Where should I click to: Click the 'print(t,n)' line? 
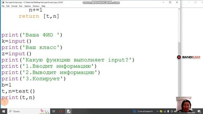point(18,98)
